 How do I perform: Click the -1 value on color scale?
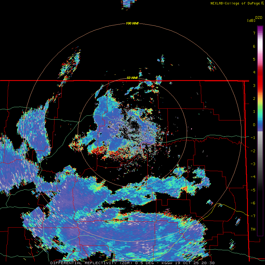[x=253, y=138]
